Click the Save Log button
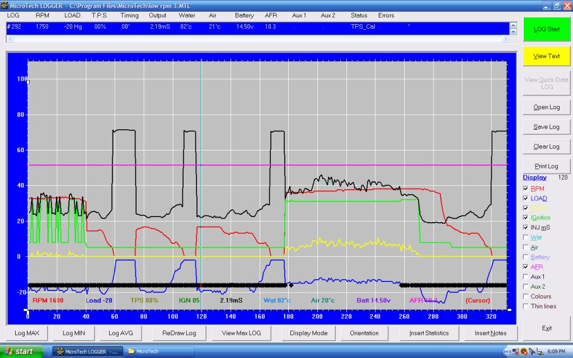The image size is (573, 358). [546, 127]
